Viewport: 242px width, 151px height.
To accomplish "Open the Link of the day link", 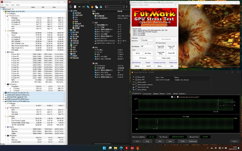I will [136, 63].
